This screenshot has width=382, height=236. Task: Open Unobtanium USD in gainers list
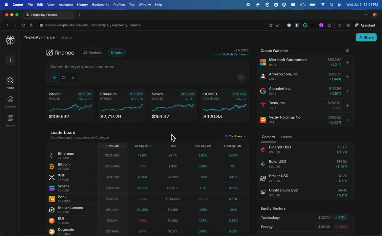pos(305,193)
